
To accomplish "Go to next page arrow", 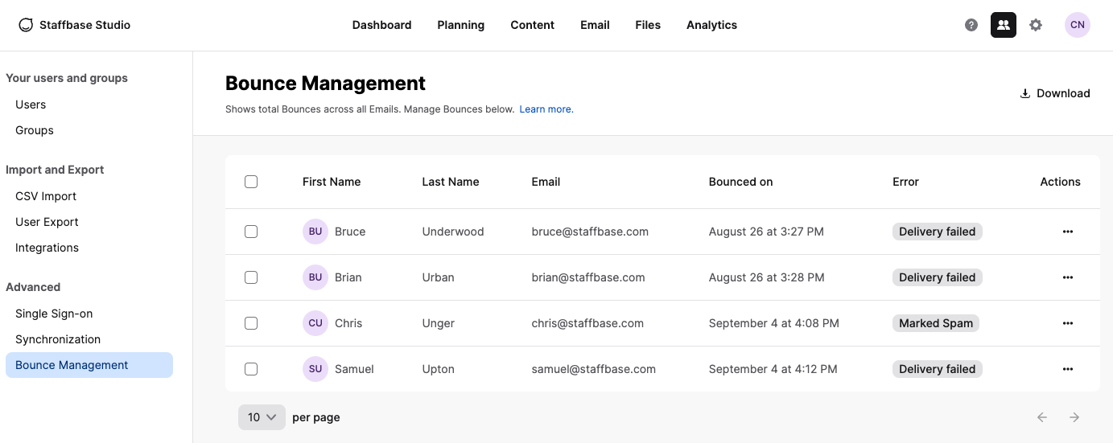I will 1074,417.
